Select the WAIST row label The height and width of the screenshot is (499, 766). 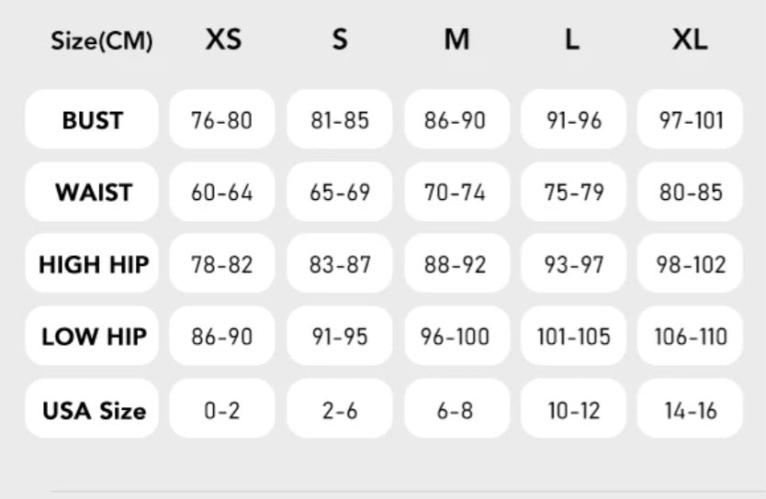92,193
